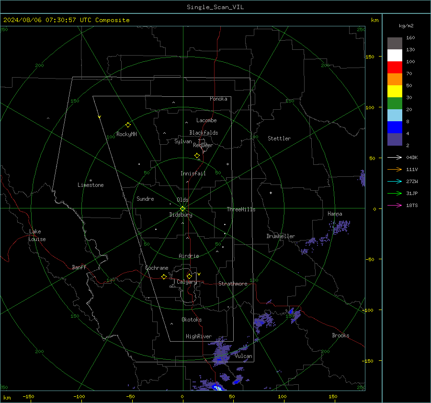Click the Didsbury town label

(x=181, y=215)
